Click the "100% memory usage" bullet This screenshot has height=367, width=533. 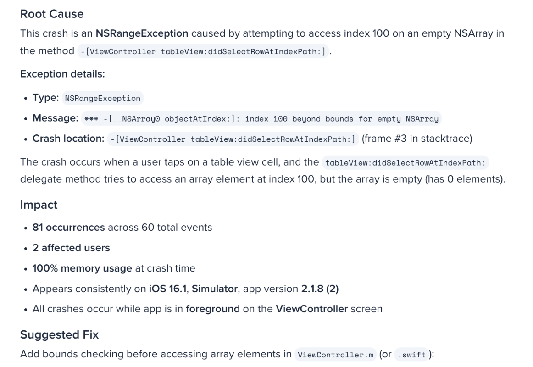(114, 268)
